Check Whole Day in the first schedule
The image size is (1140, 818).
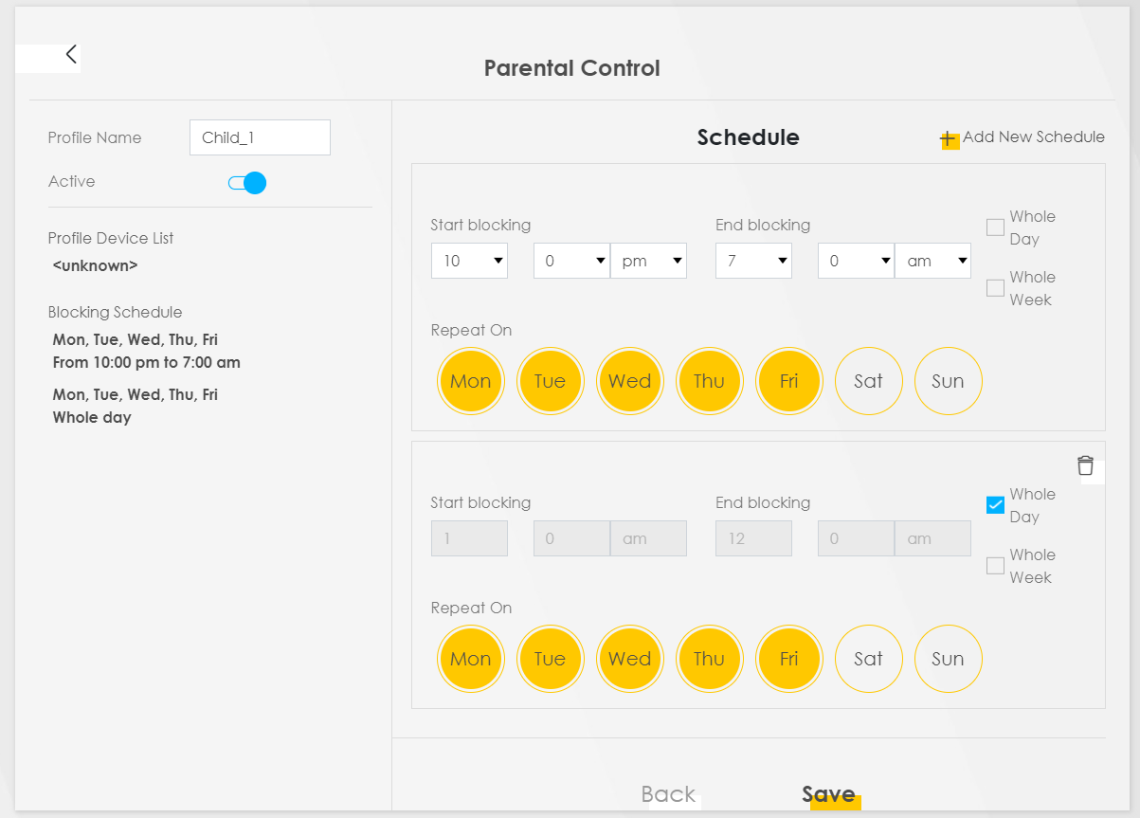(x=995, y=227)
